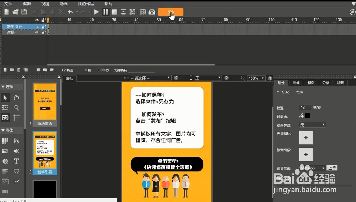Insert HTML code element tool

[x=5, y=181]
